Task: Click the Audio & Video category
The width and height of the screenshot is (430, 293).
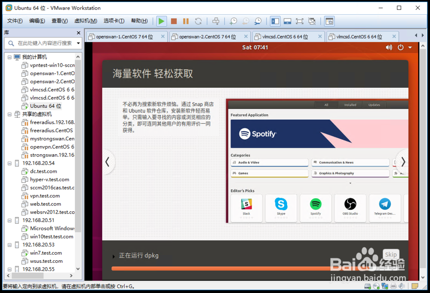Action: coord(270,163)
